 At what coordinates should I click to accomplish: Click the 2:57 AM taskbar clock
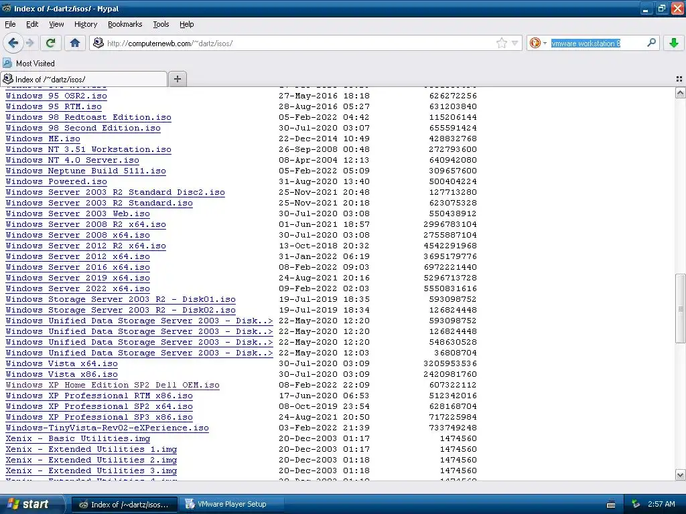click(661, 504)
